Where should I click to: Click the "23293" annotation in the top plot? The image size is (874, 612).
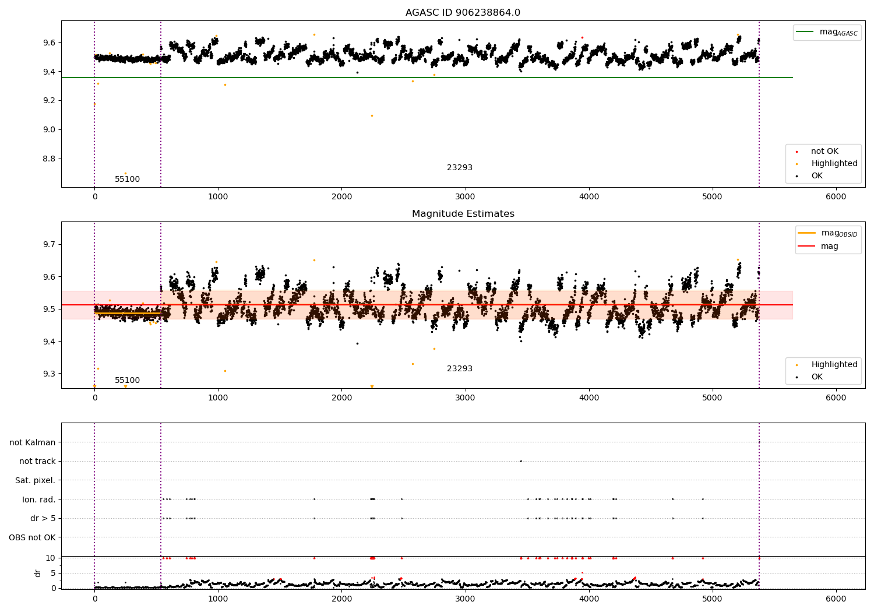click(460, 168)
